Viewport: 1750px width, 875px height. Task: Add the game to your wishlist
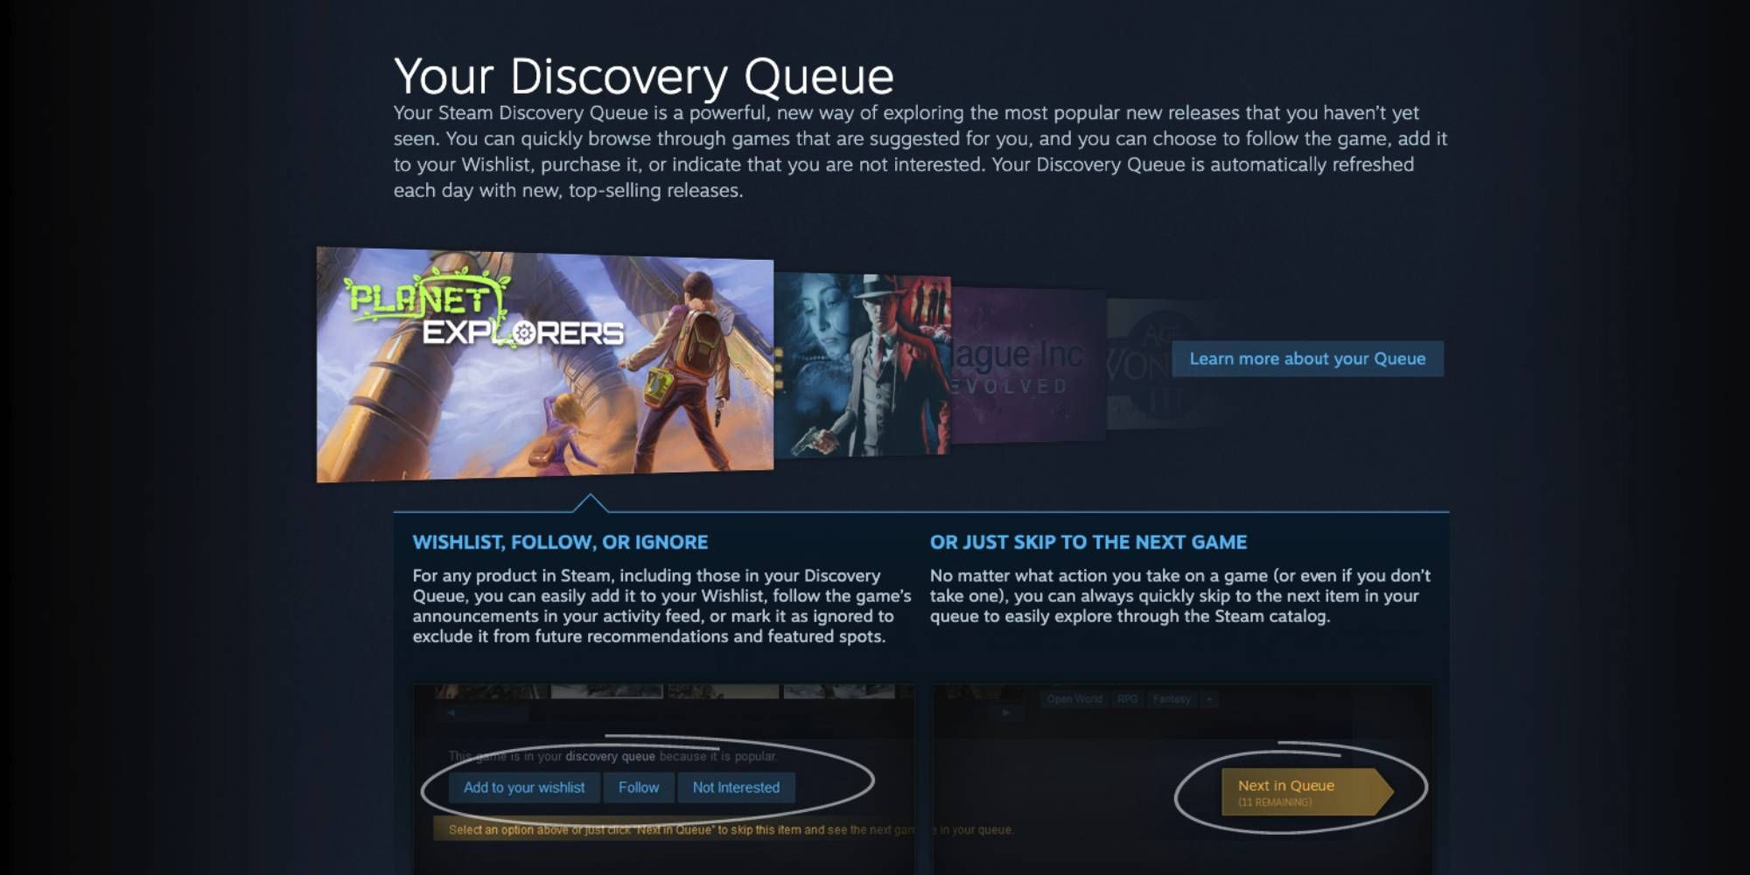point(524,787)
